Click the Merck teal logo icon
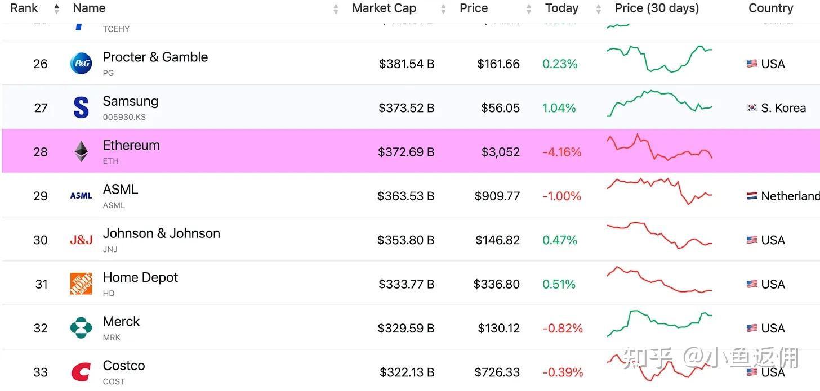The height and width of the screenshot is (391, 820). (x=81, y=328)
